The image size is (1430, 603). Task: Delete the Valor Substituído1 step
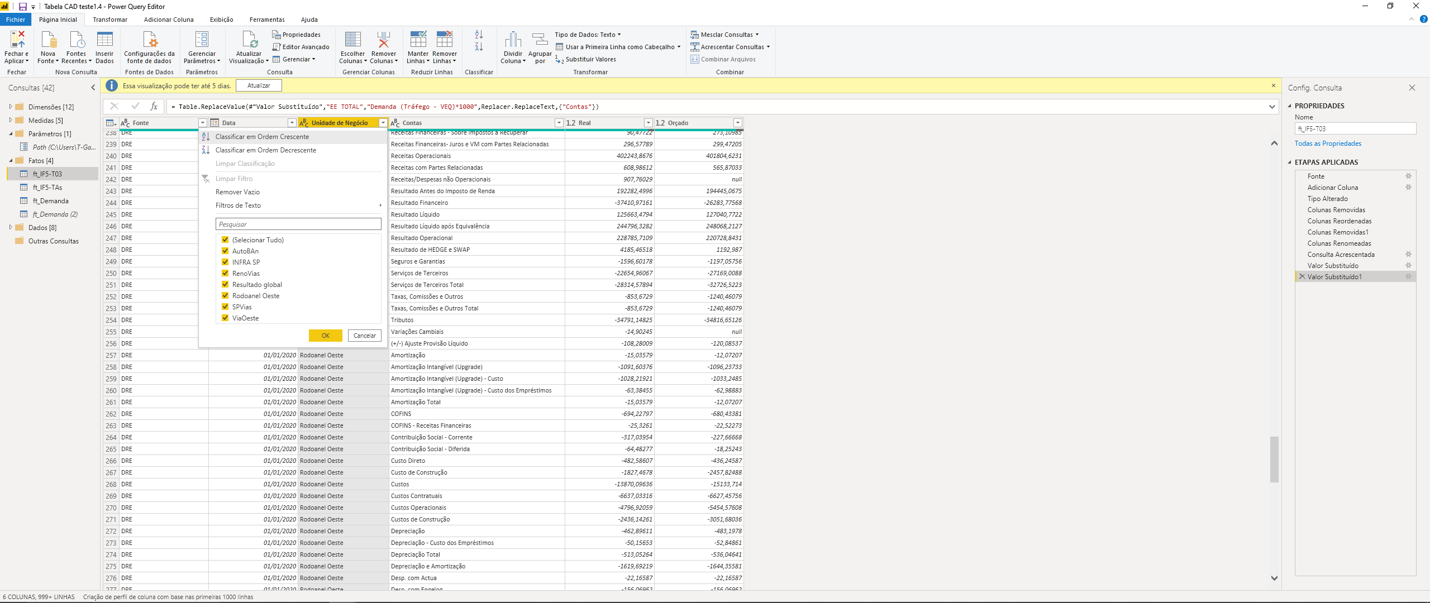coord(1302,277)
